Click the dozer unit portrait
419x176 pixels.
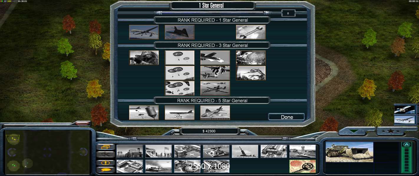349,152
